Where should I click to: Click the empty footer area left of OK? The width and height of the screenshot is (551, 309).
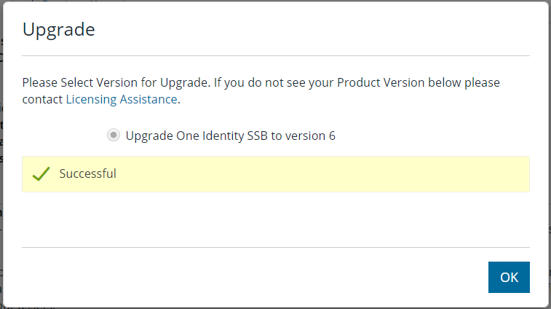(255, 277)
